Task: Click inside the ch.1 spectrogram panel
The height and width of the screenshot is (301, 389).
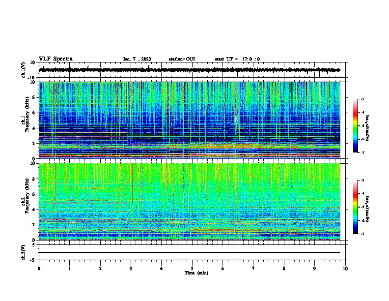Action: [190, 120]
